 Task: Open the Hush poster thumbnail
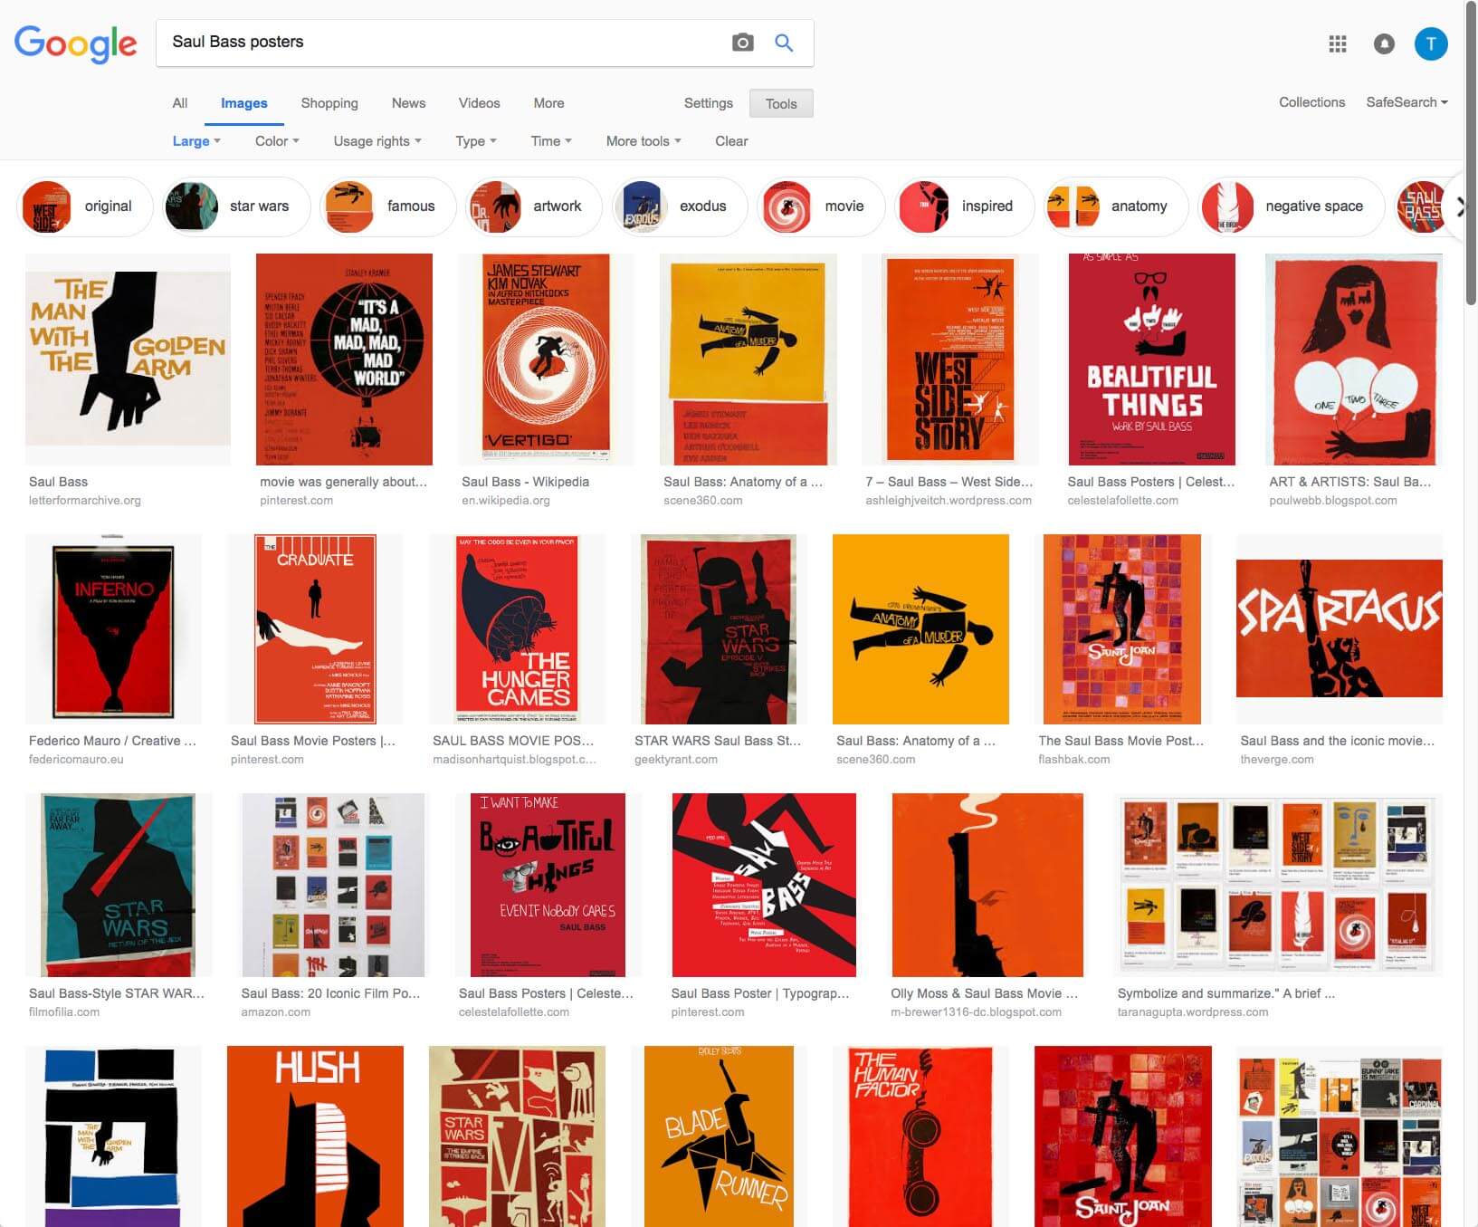[x=315, y=1136]
